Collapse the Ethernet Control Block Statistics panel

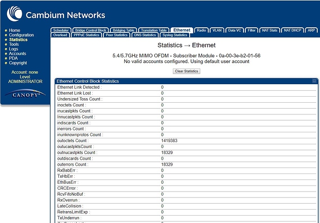(x=314, y=81)
